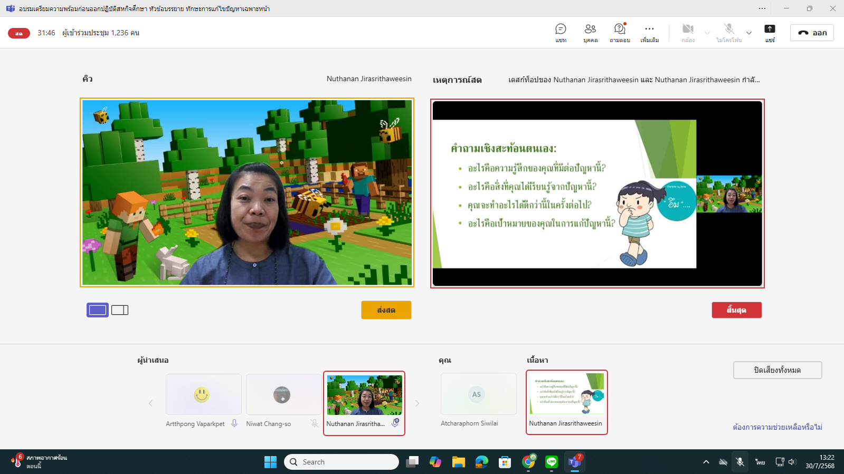Click the cloud sync tray icon
This screenshot has width=844, height=474.
click(x=723, y=462)
